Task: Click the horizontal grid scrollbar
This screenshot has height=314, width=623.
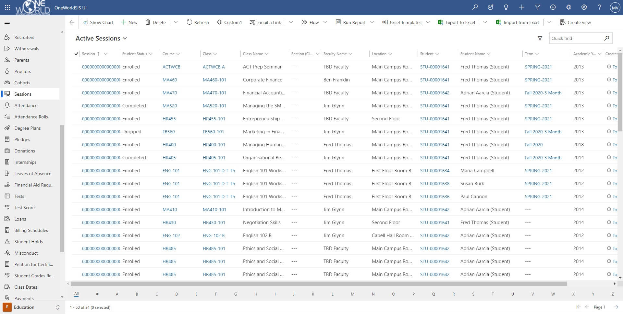Action: tap(319, 284)
